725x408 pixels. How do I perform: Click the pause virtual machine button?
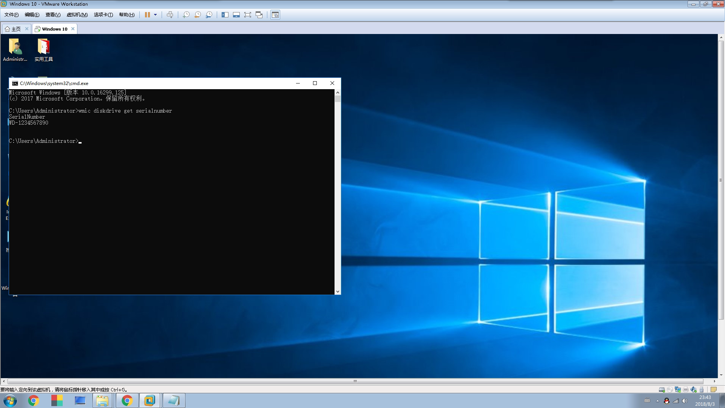(147, 15)
